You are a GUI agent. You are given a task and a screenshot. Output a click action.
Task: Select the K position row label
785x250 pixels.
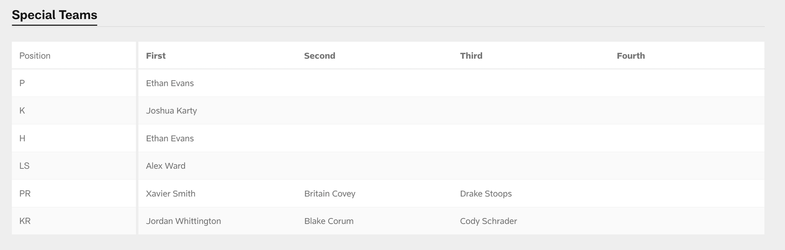22,110
